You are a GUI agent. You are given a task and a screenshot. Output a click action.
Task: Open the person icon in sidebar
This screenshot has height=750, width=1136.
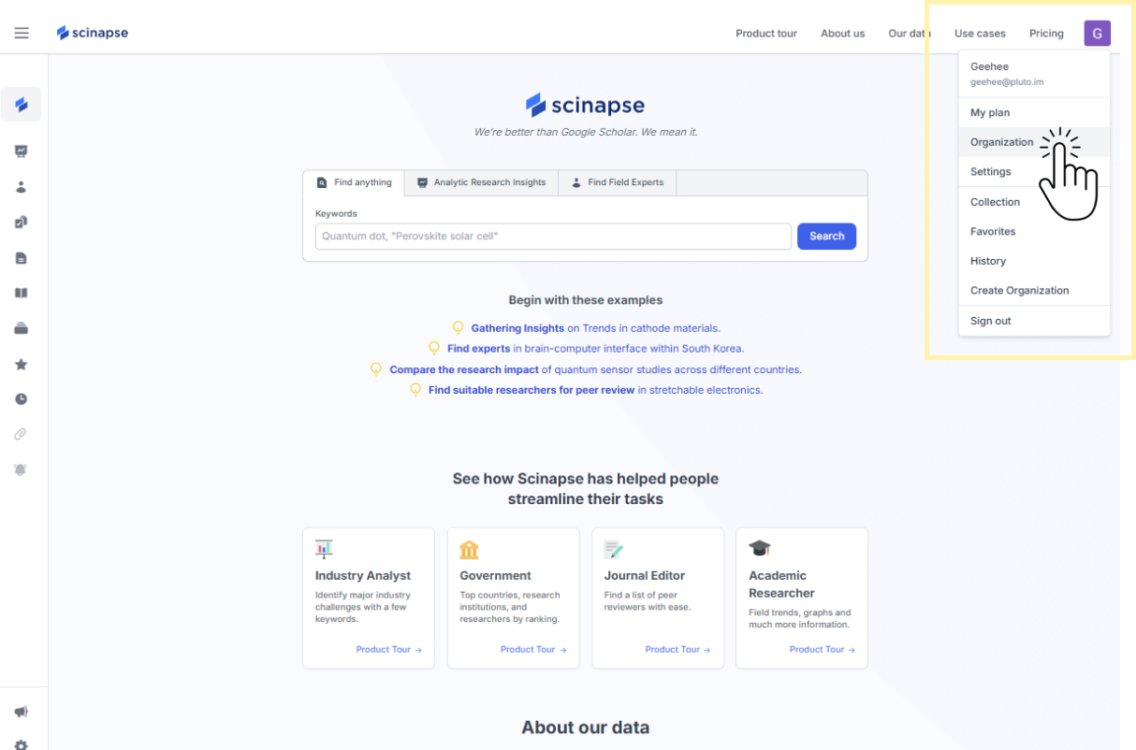point(22,186)
